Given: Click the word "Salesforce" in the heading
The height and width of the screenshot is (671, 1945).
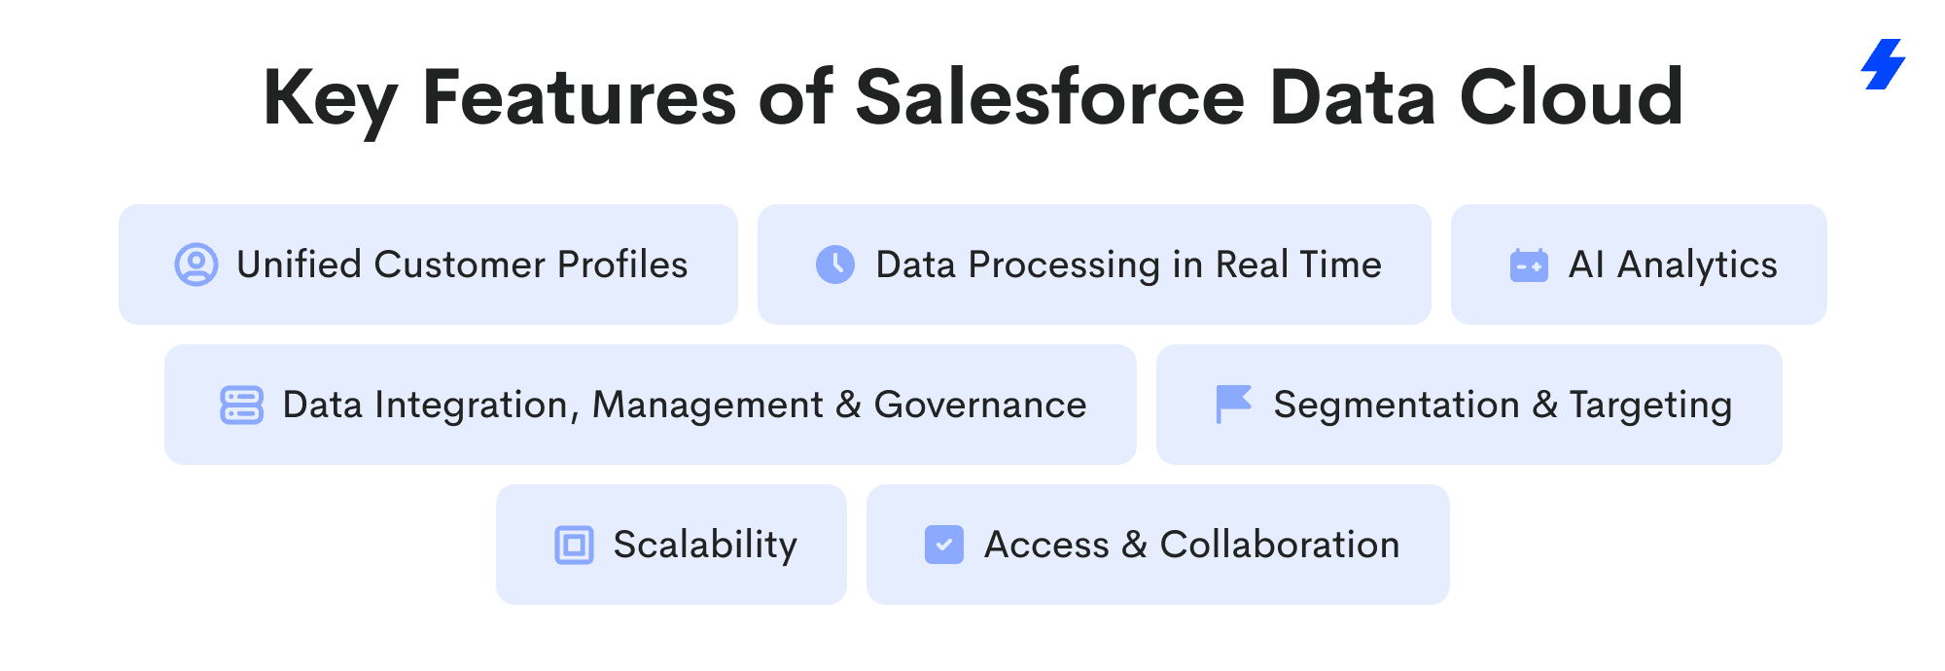Looking at the screenshot, I should 1049,97.
